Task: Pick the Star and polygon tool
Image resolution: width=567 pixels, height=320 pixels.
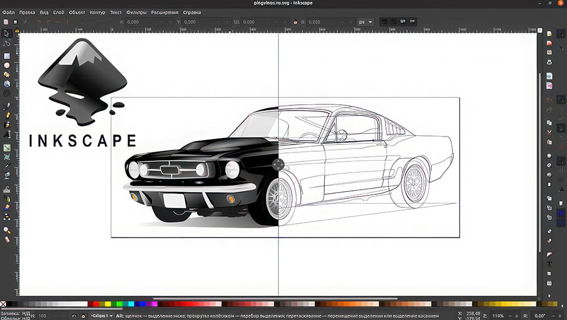Action: (6, 74)
